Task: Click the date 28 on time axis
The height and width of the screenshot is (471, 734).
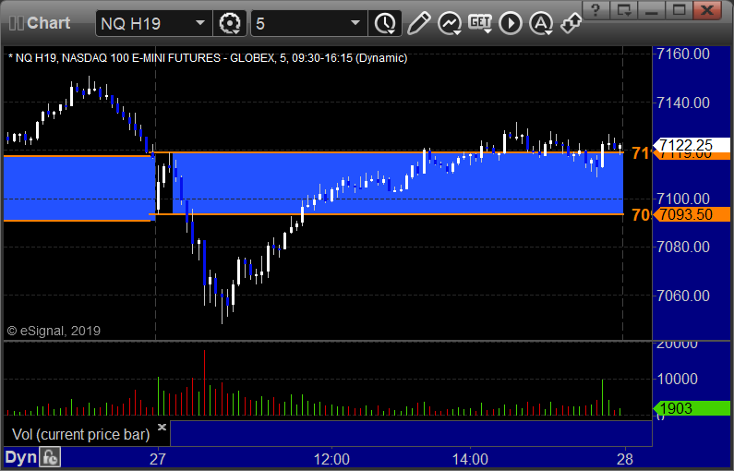Action: (625, 459)
